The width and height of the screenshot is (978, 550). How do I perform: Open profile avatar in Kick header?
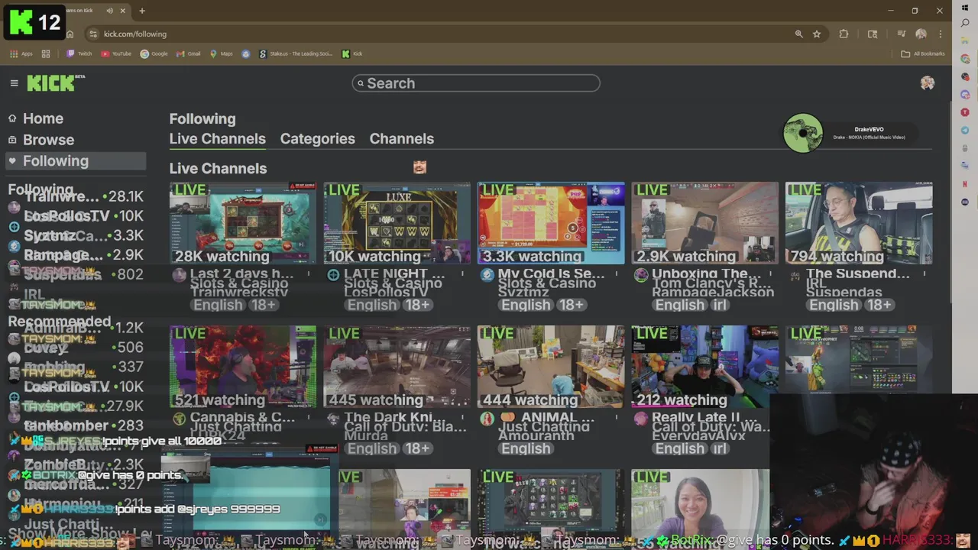[927, 83]
